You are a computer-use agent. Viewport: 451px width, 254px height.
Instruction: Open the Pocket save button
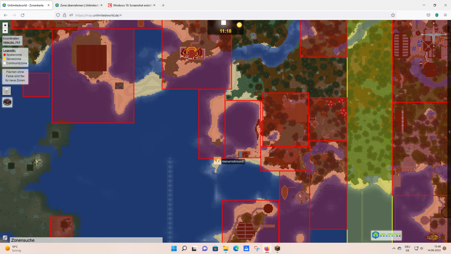428,15
